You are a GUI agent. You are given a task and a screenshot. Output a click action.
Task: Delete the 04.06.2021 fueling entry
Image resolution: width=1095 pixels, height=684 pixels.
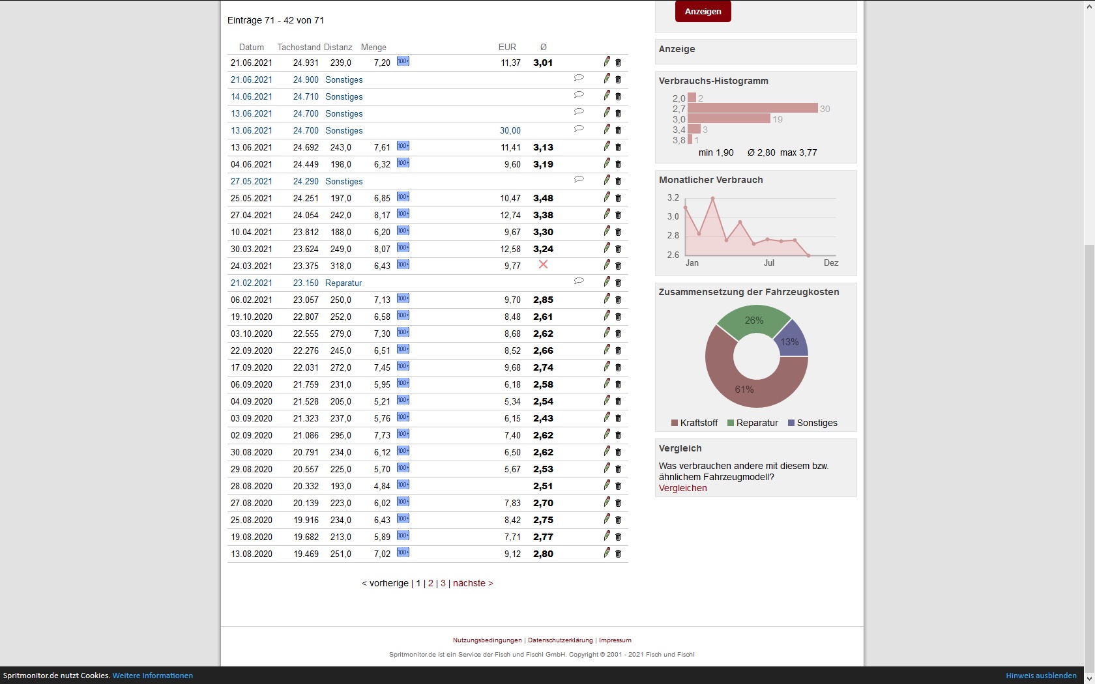619,164
